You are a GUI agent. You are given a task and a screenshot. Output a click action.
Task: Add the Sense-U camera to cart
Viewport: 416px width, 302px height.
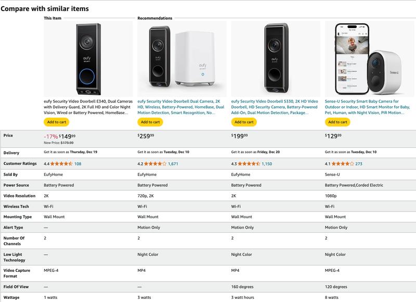point(337,122)
